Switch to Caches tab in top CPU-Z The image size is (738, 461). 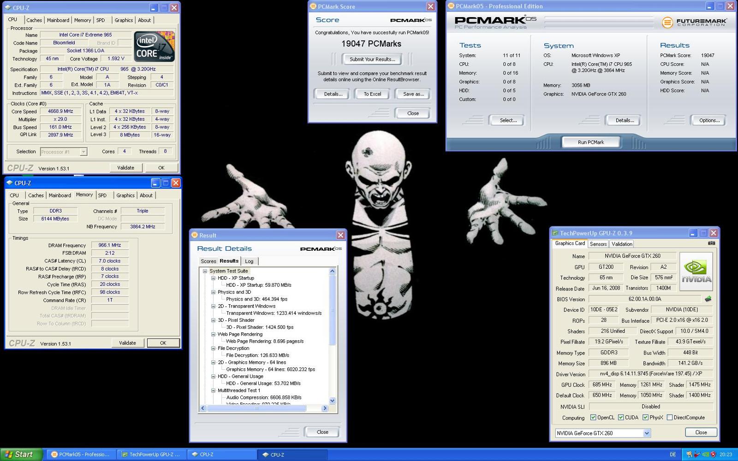(34, 20)
